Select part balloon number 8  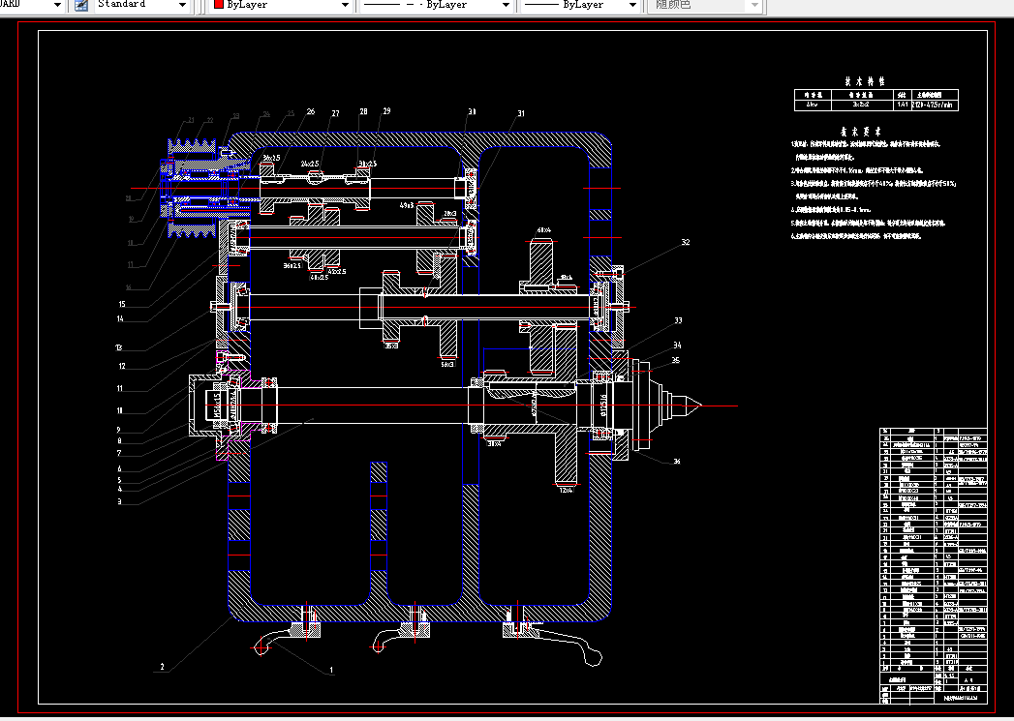click(119, 442)
